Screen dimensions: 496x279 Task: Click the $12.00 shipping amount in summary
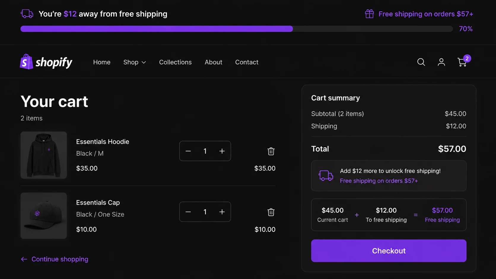[x=456, y=126]
